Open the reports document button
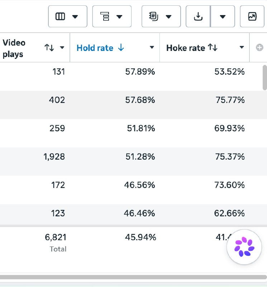 tap(161, 17)
